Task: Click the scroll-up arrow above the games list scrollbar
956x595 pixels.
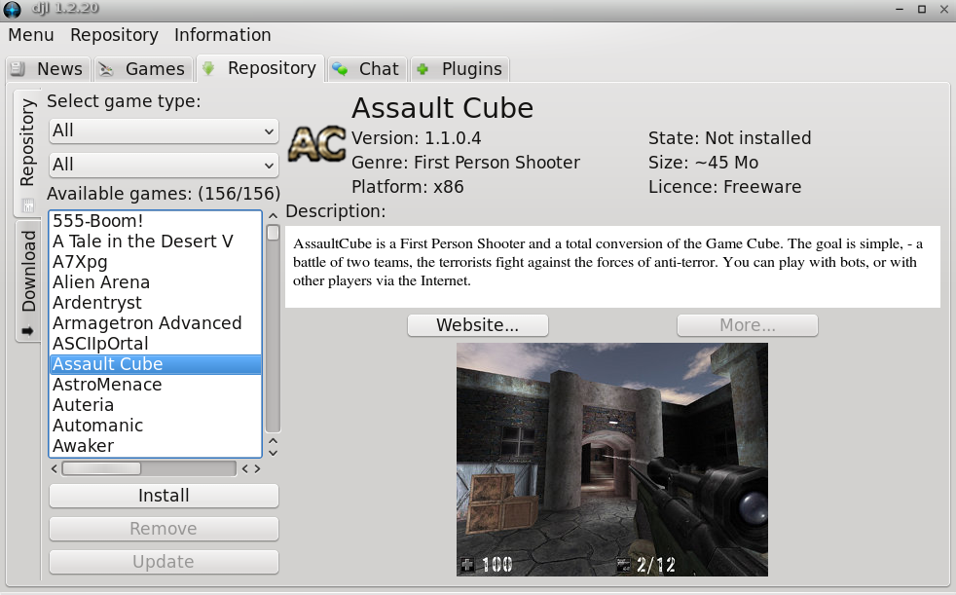Action: [274, 216]
